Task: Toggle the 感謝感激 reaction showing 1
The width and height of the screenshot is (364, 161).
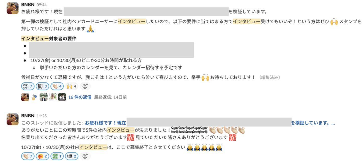Action: coord(57,156)
